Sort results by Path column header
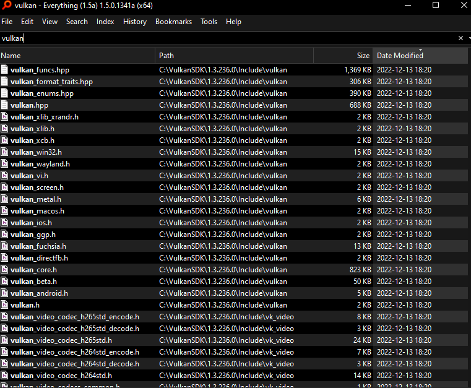The image size is (471, 388). 235,56
